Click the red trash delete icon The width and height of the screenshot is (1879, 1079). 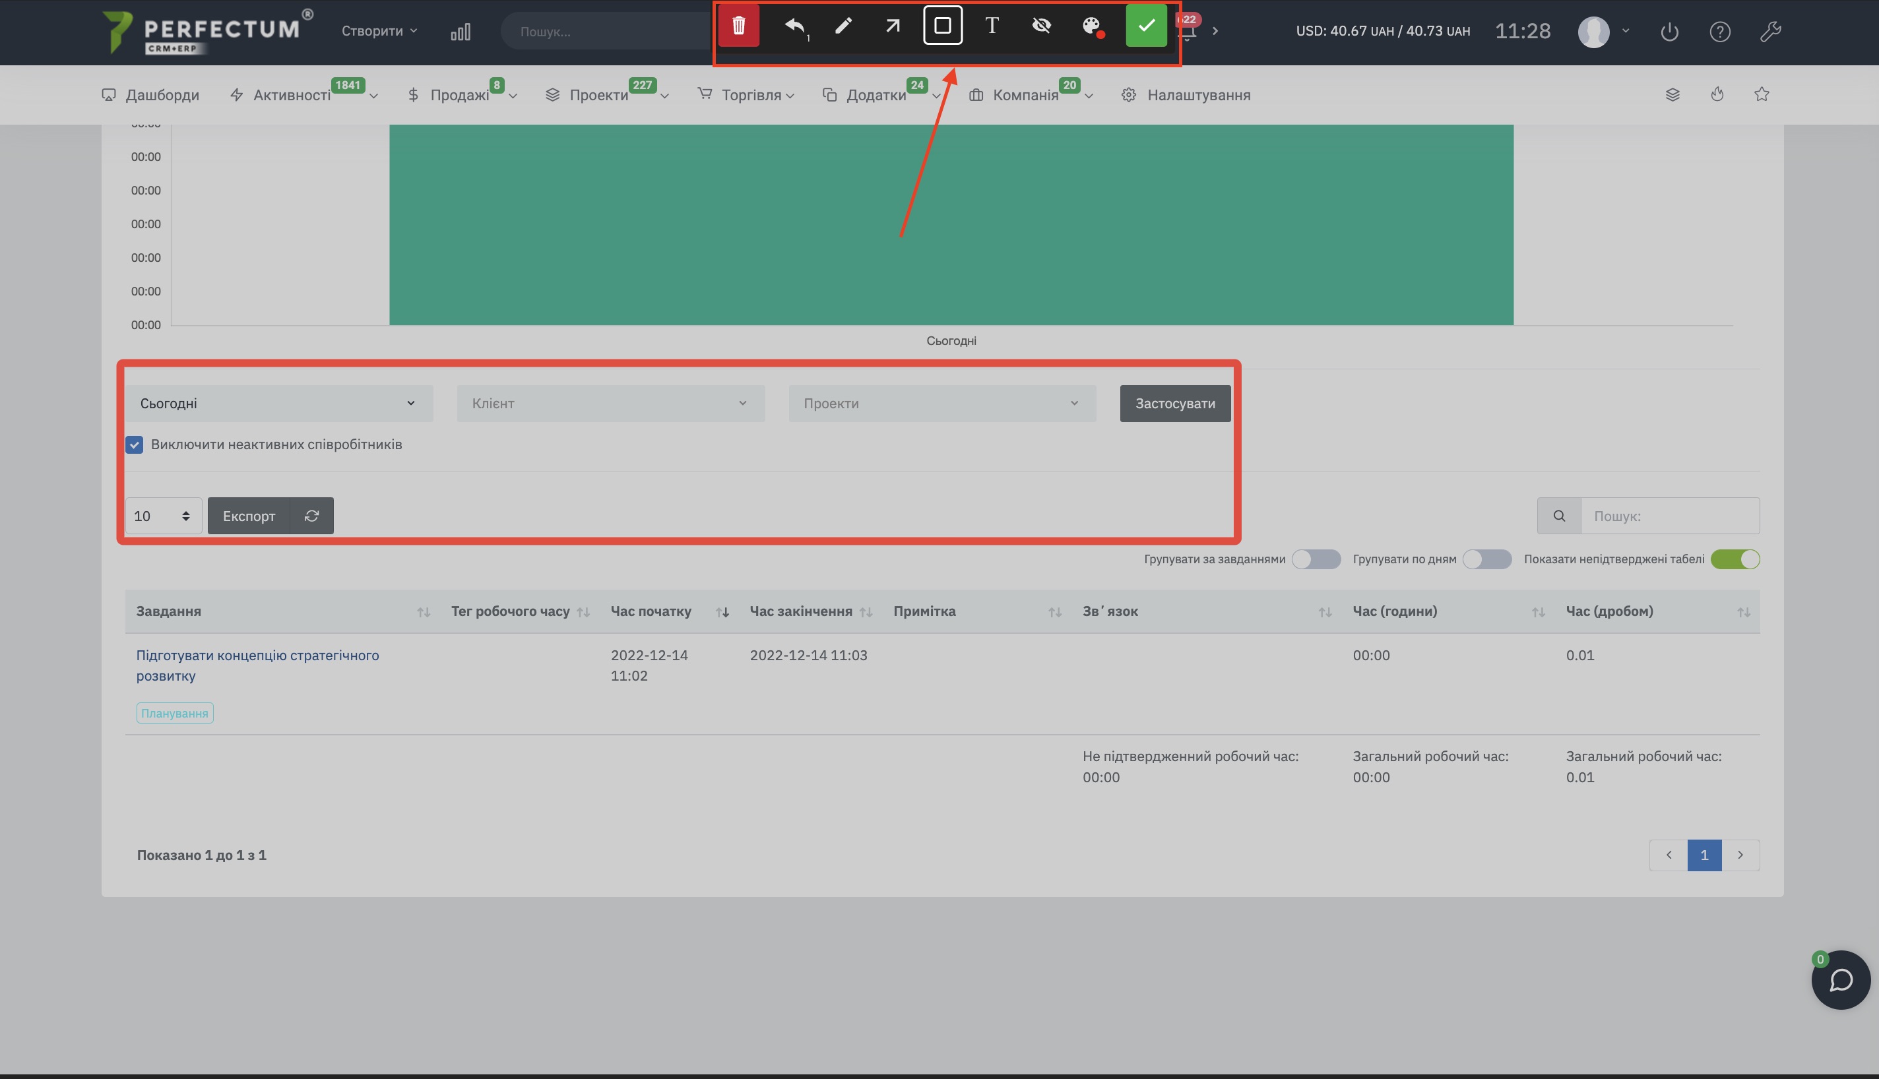(738, 26)
